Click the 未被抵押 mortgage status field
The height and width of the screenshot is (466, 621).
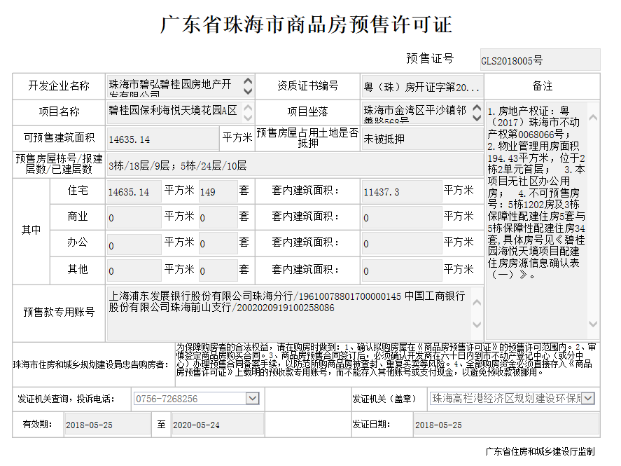[x=421, y=139]
